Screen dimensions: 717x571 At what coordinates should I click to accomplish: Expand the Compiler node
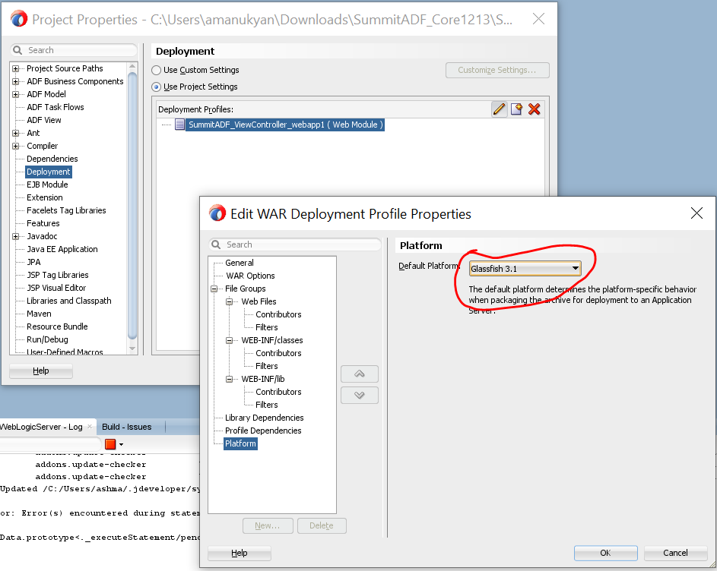click(x=15, y=147)
